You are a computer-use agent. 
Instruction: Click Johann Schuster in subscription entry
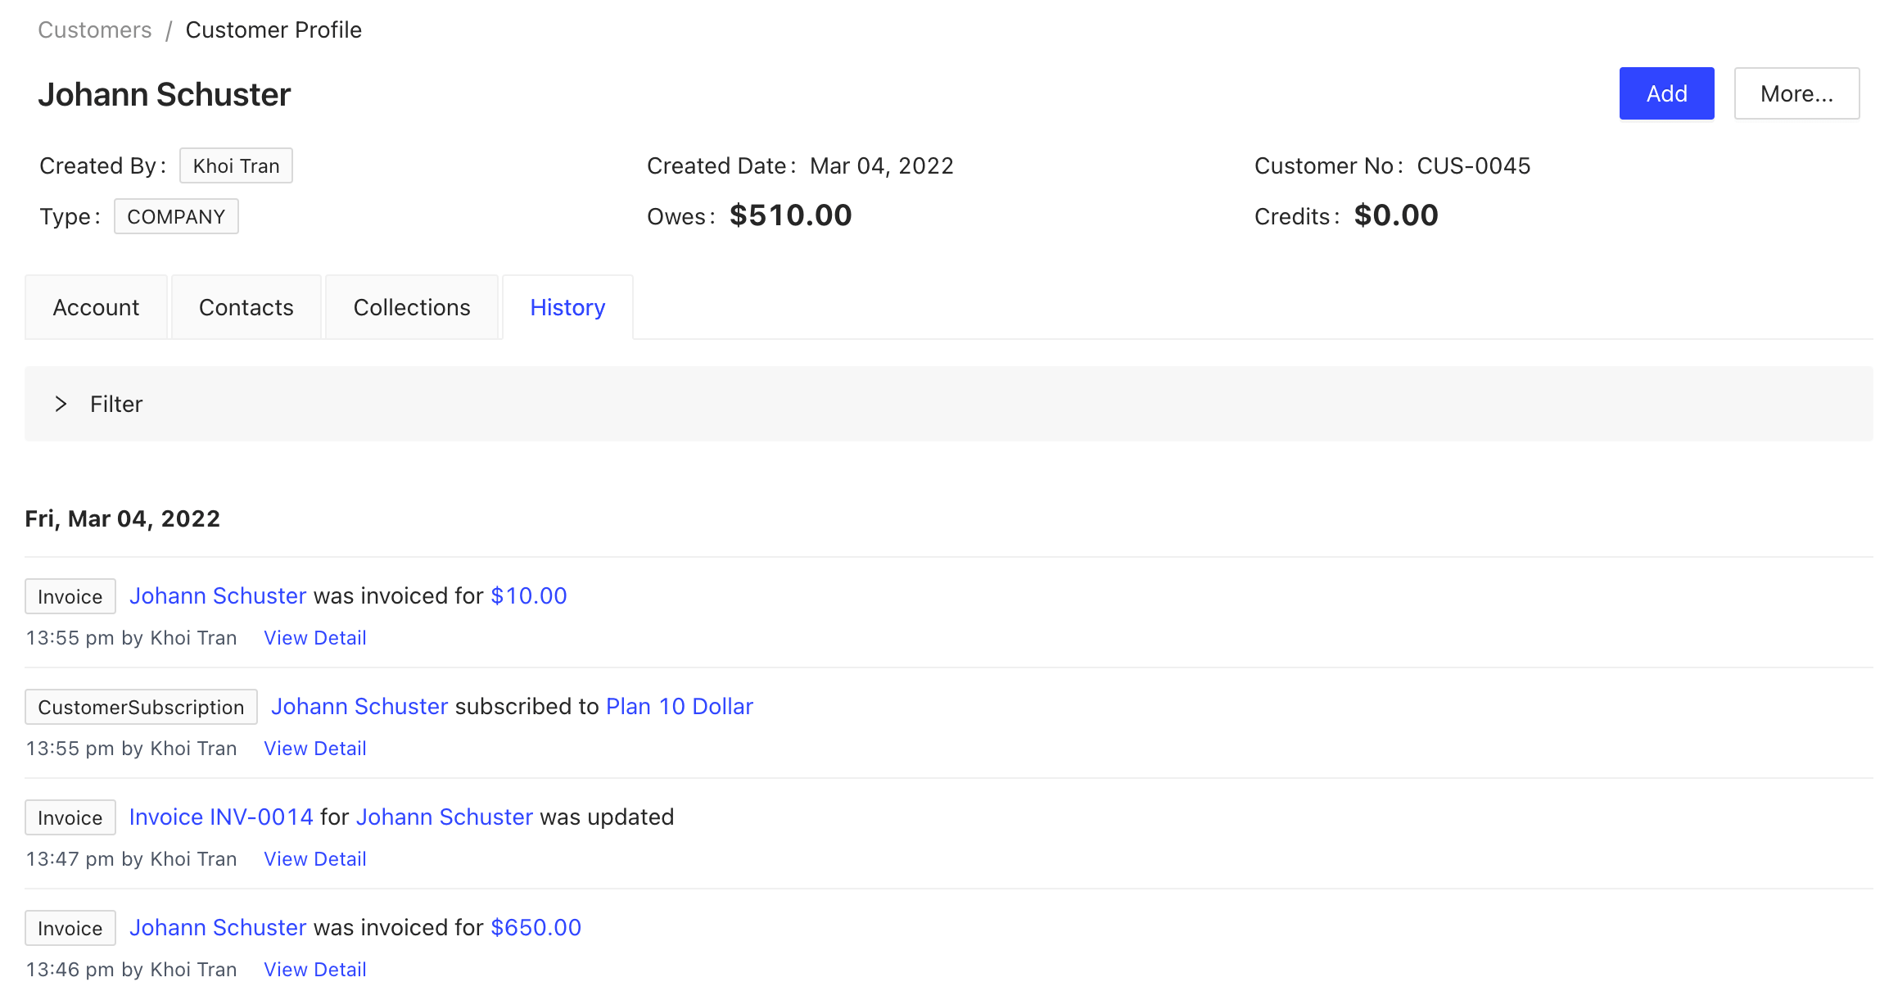pos(359,706)
